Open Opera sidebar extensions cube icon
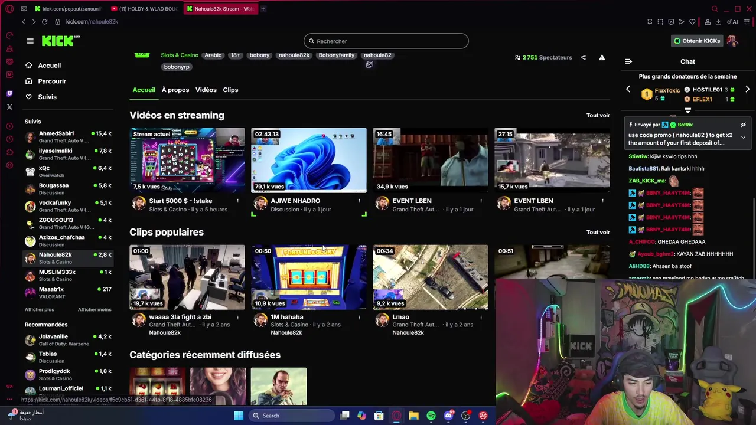The width and height of the screenshot is (756, 425). click(9, 152)
